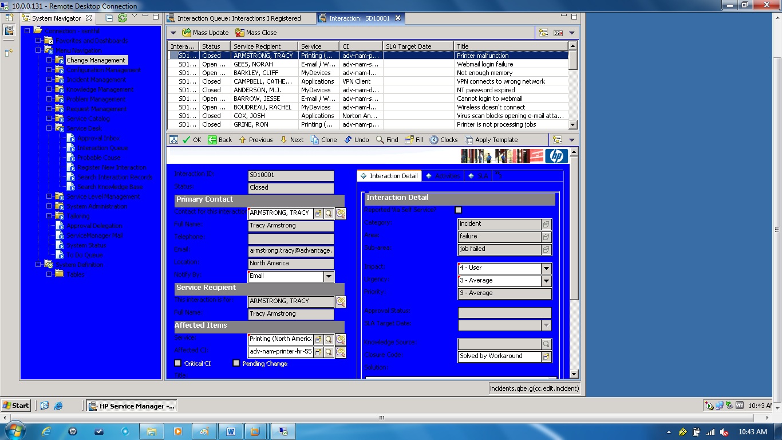
Task: Toggle the Critical CI checkbox
Action: 177,363
